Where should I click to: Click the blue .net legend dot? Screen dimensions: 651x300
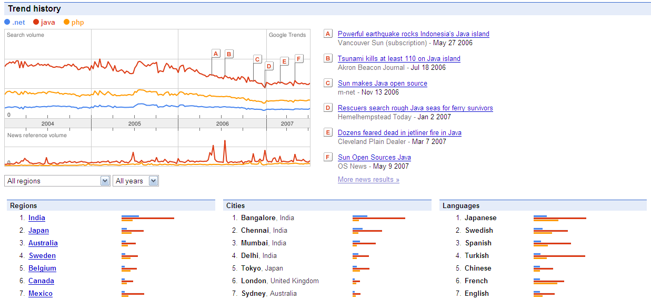click(x=7, y=22)
